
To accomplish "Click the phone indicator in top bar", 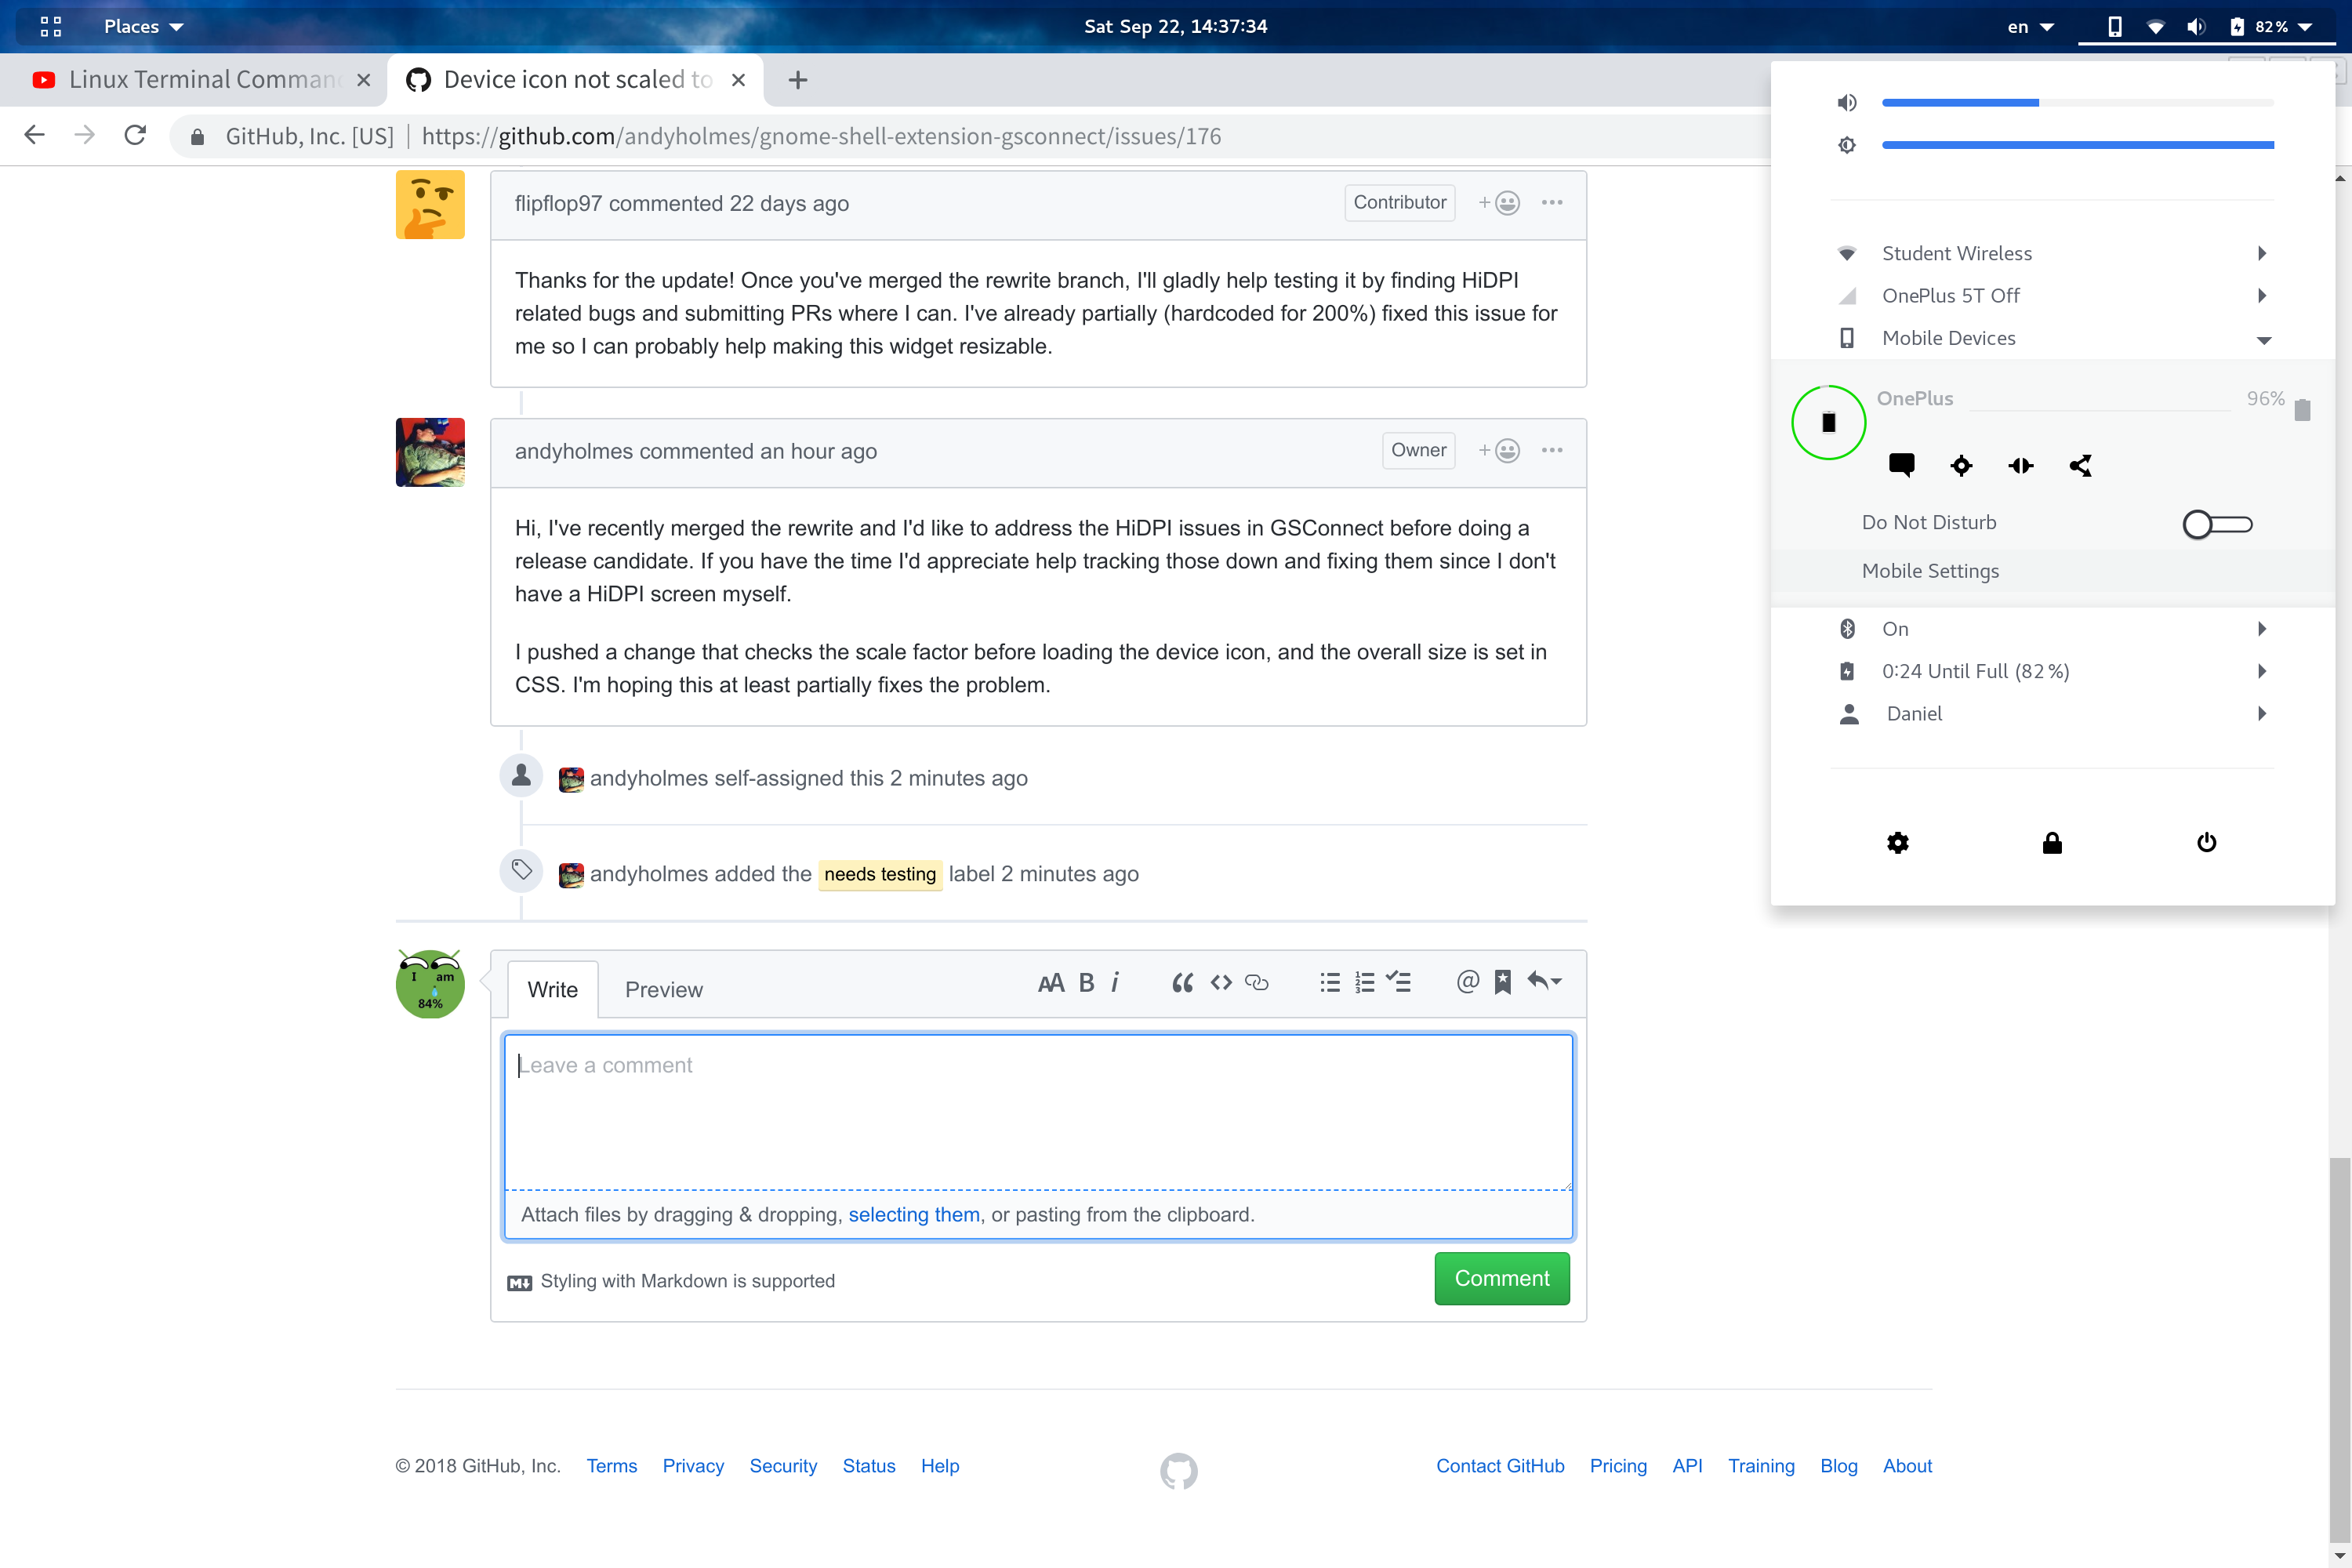I will click(2114, 26).
